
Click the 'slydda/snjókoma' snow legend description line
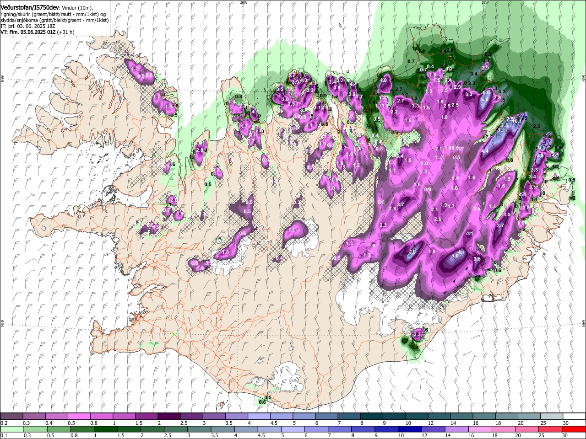click(54, 20)
